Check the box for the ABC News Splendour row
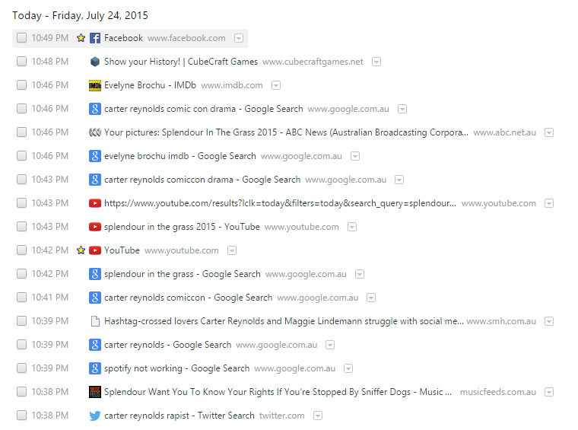 click(22, 132)
